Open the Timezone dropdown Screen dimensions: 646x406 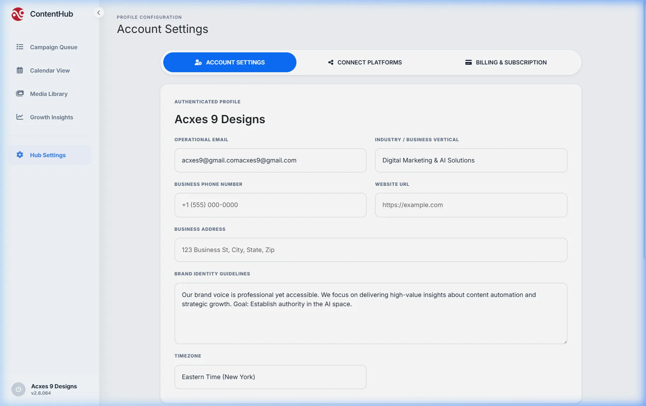(270, 377)
